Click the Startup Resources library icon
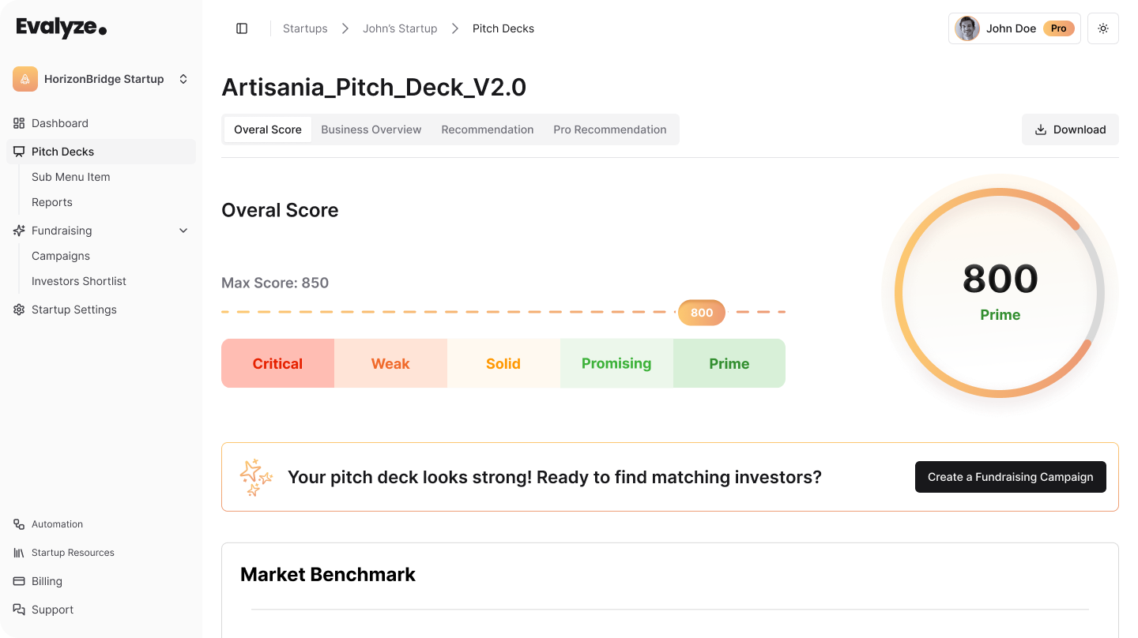 (x=19, y=553)
